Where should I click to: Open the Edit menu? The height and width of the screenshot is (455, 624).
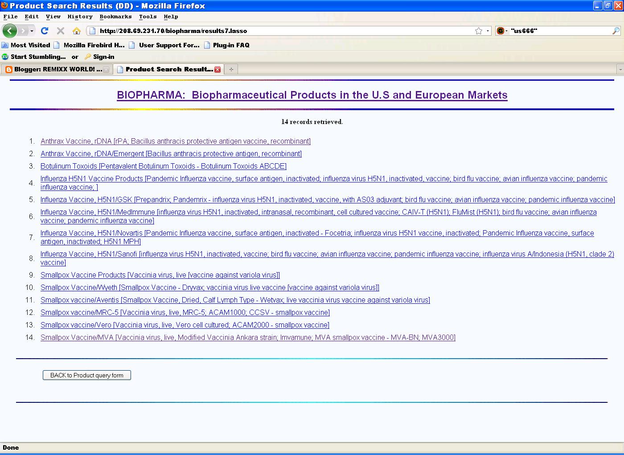[x=32, y=17]
